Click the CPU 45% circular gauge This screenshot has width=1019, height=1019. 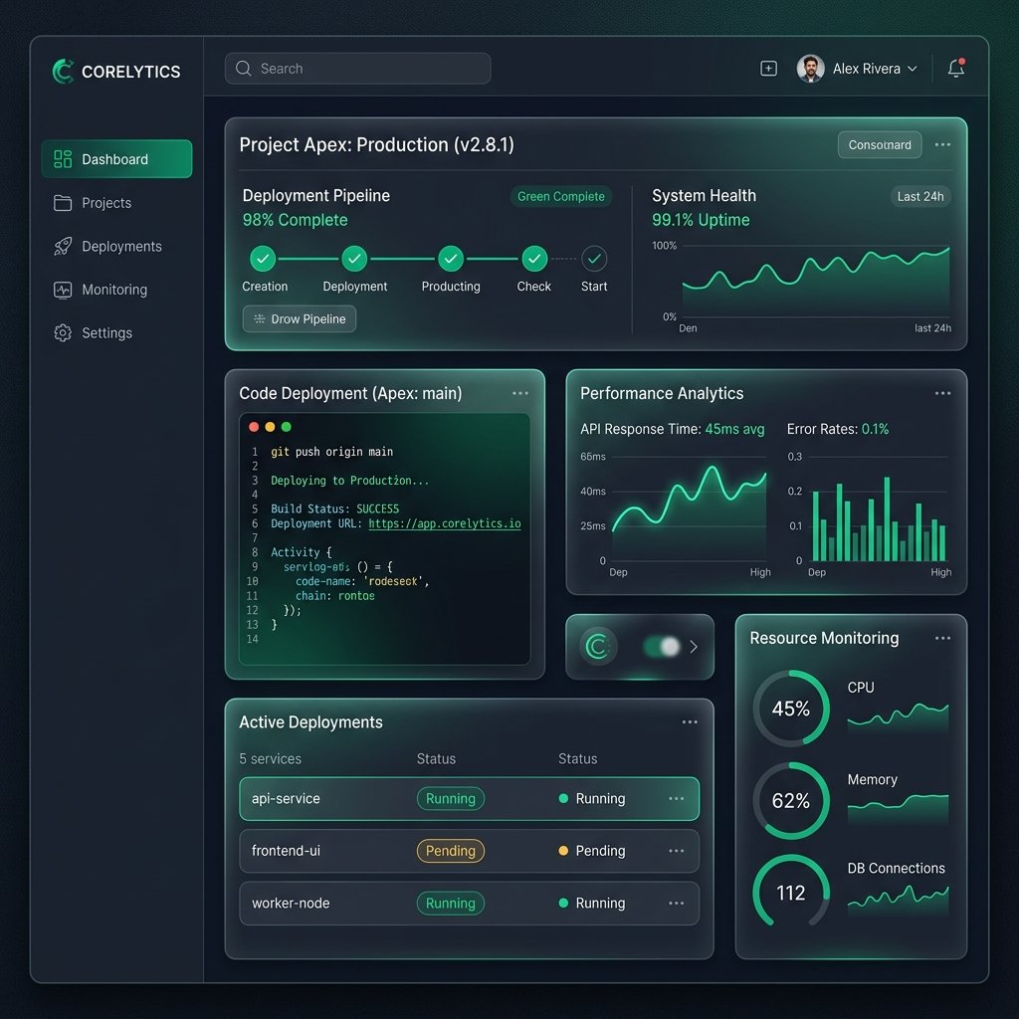791,709
